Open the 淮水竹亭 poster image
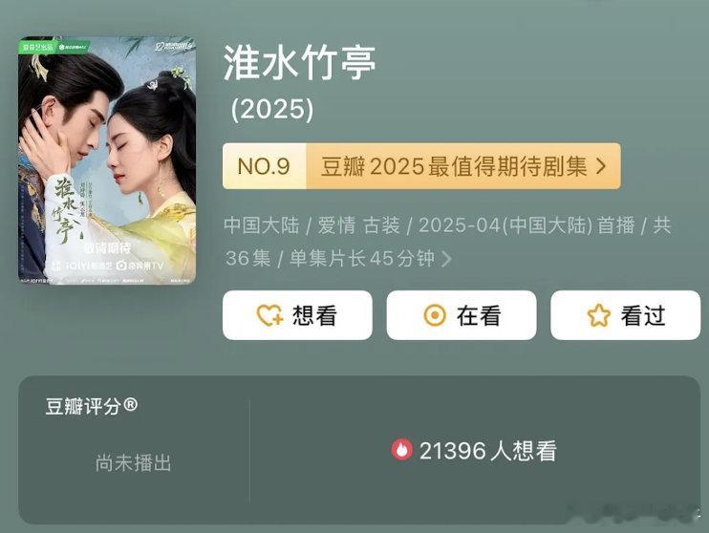709x533 pixels. coord(107,160)
